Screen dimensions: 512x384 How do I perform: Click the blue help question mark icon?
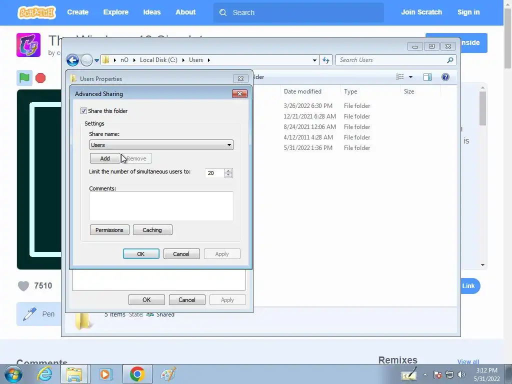coord(445,77)
